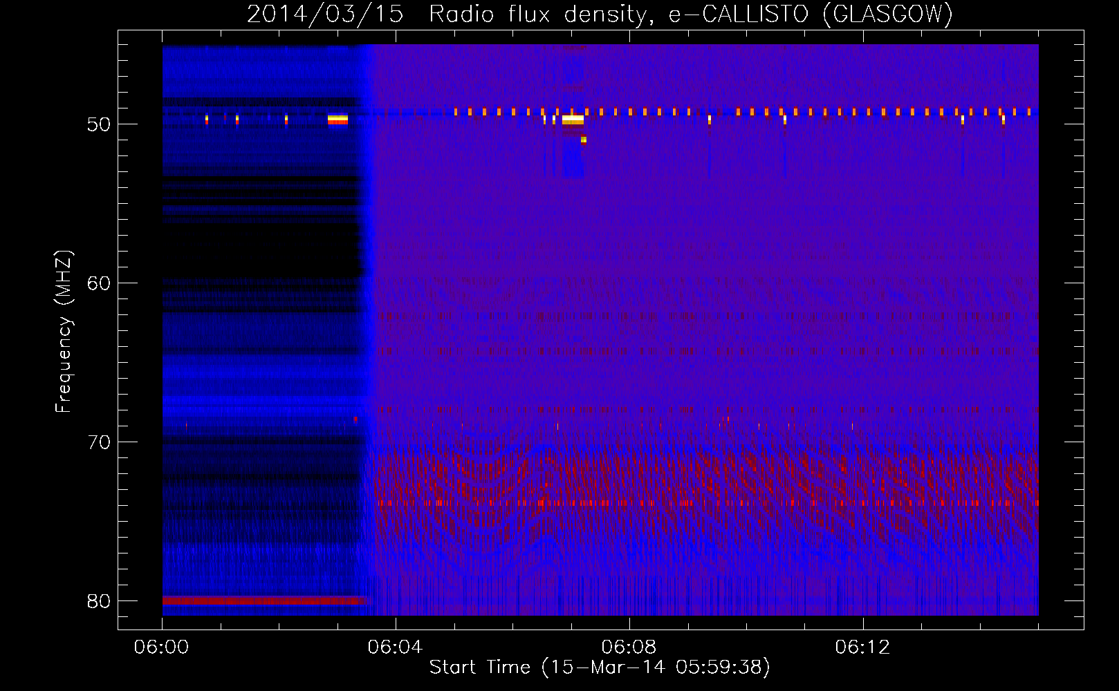Viewport: 1119px width, 691px height.
Task: Click the 06:04 time tick label
Action: 395,647
